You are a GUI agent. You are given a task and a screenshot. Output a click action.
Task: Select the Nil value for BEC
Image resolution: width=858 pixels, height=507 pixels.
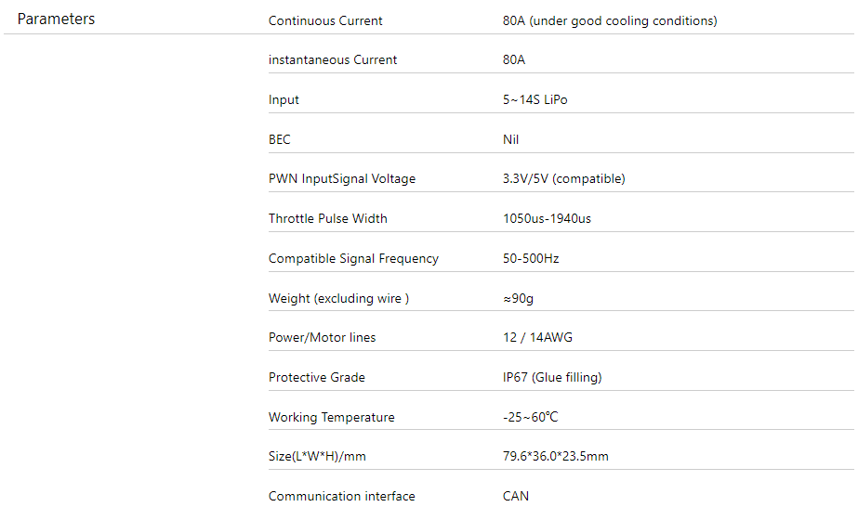(510, 139)
